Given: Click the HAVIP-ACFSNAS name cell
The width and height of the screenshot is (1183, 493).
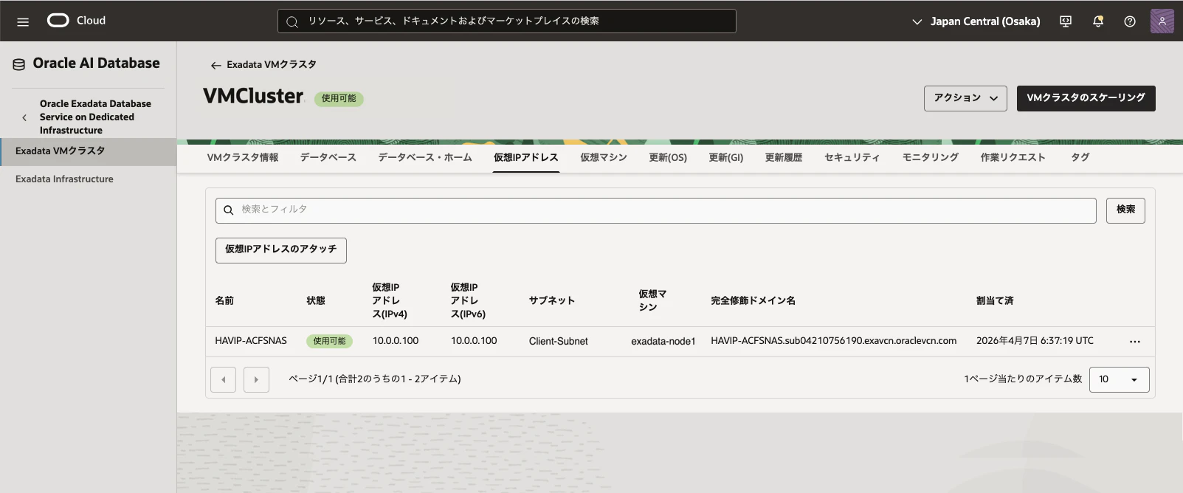Looking at the screenshot, I should [x=251, y=341].
